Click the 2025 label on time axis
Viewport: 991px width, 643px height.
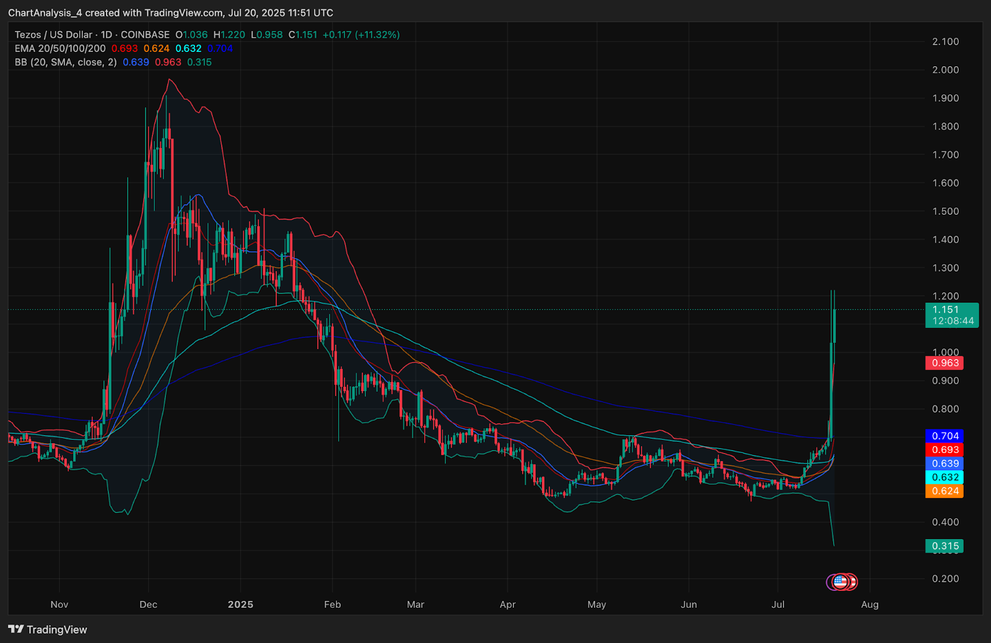(x=240, y=605)
